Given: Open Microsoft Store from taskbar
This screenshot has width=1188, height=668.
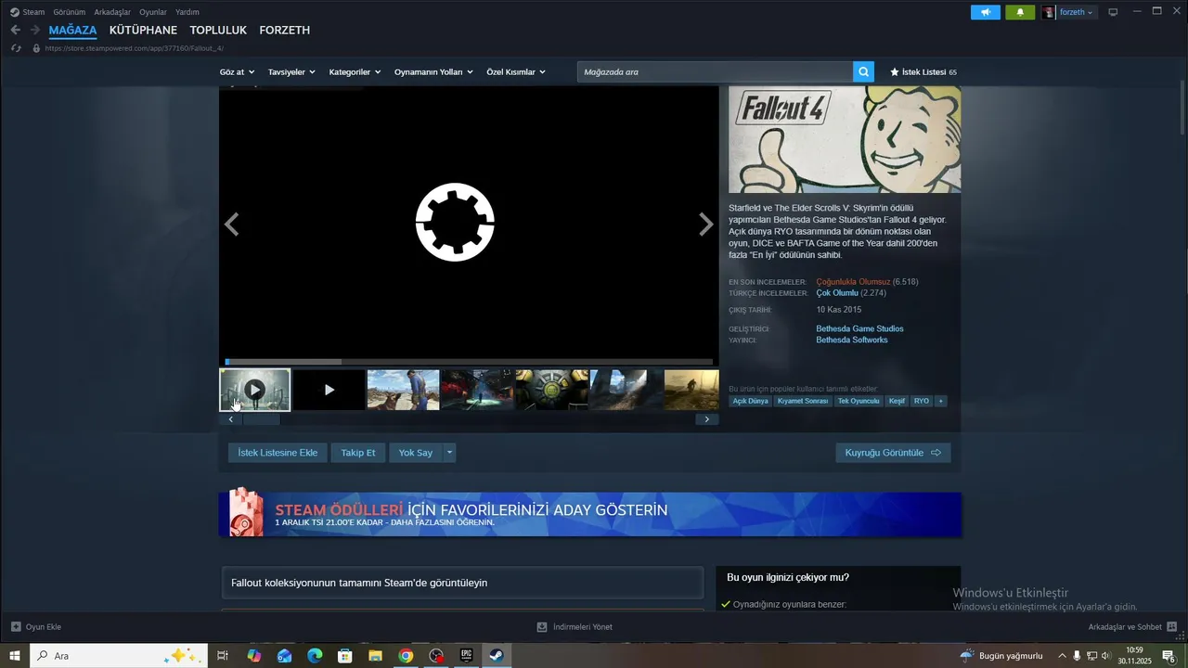Looking at the screenshot, I should (345, 656).
